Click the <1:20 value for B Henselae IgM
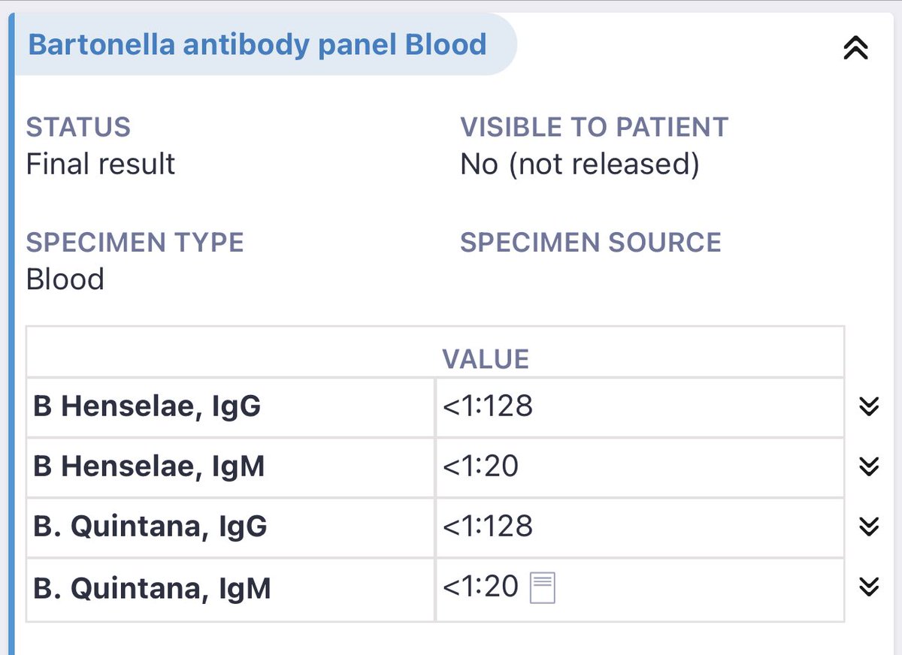The height and width of the screenshot is (655, 902). click(x=480, y=466)
